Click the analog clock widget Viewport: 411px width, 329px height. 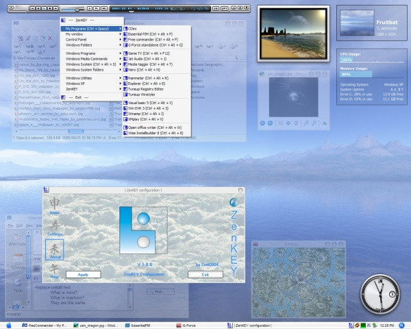point(379,294)
